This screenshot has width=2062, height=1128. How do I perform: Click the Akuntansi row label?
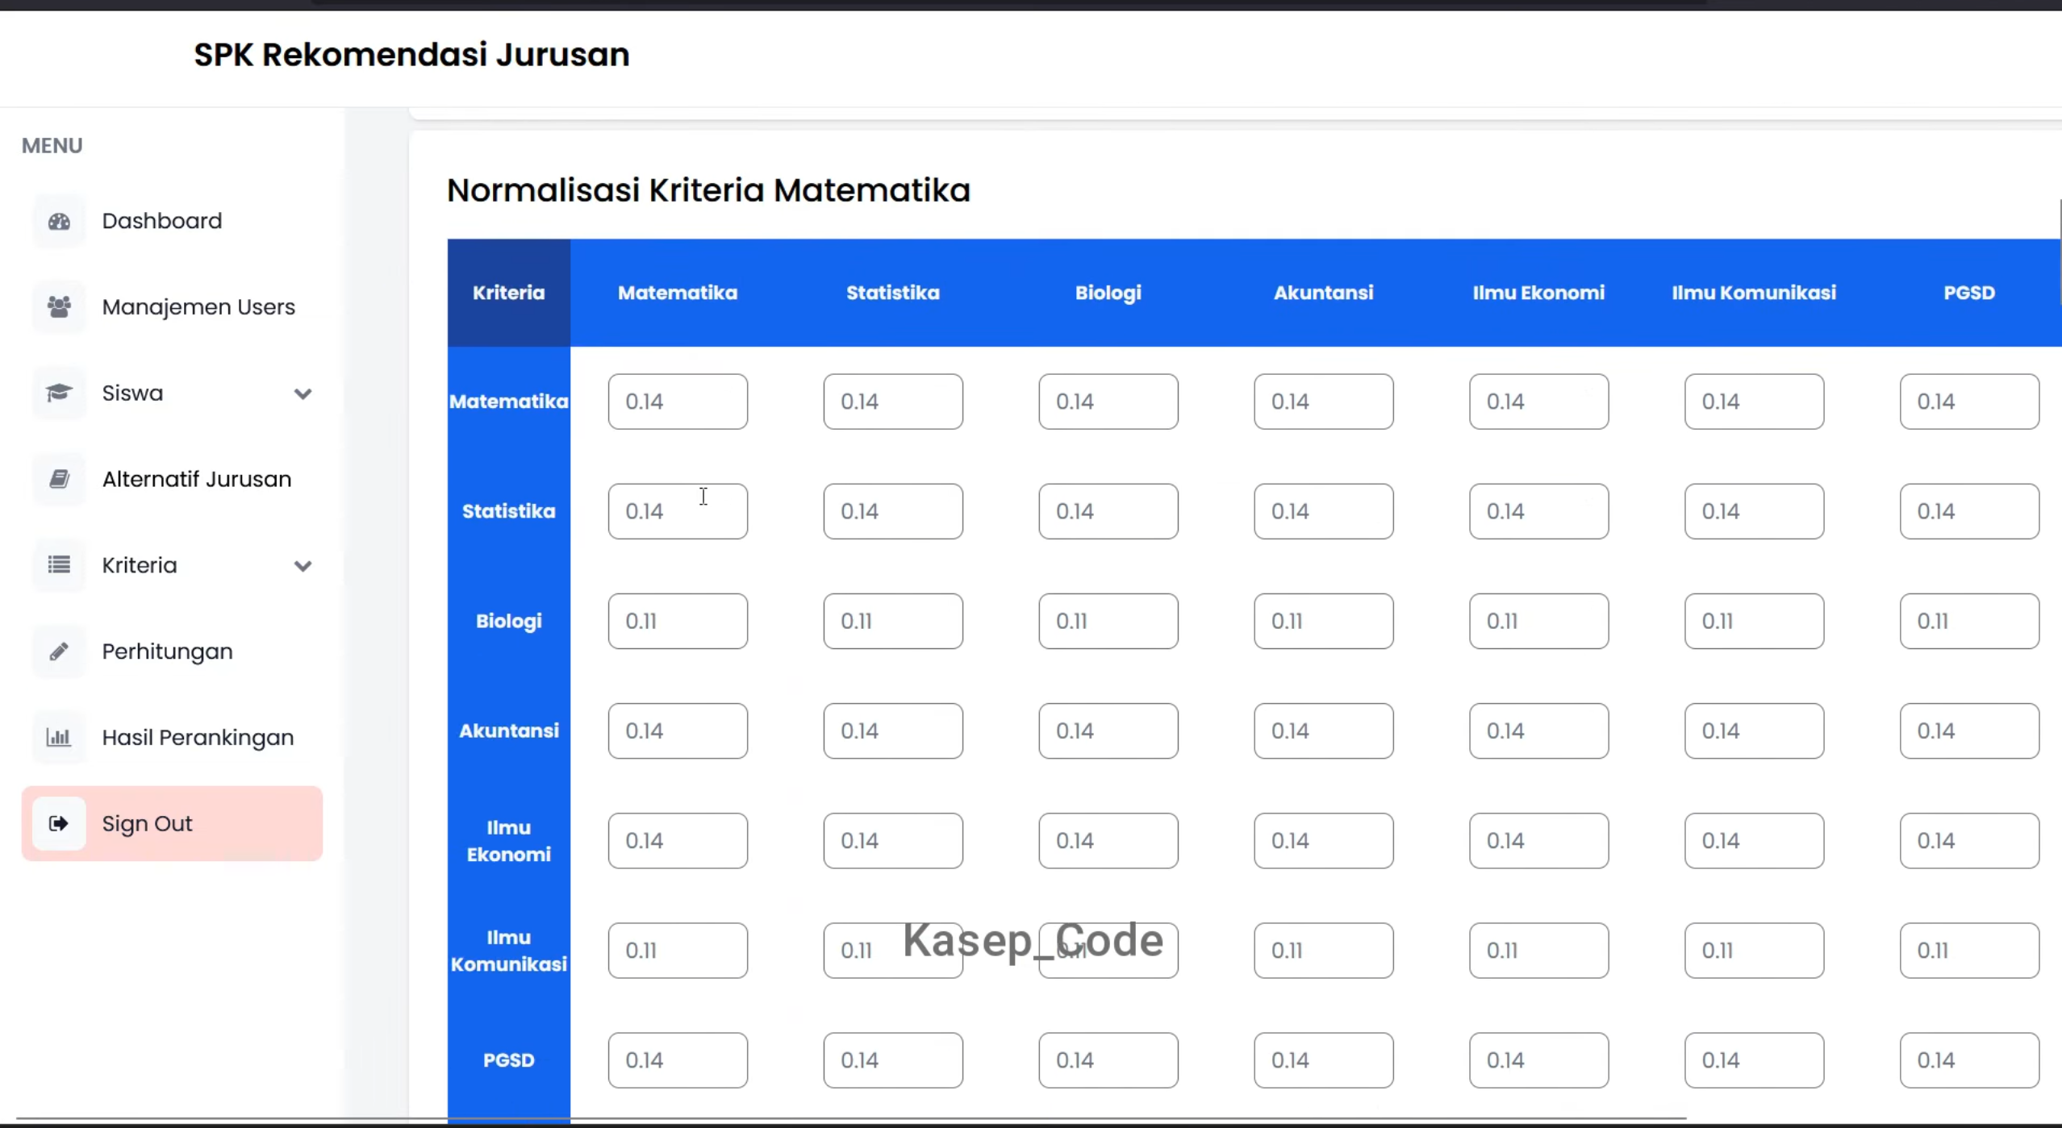tap(509, 730)
